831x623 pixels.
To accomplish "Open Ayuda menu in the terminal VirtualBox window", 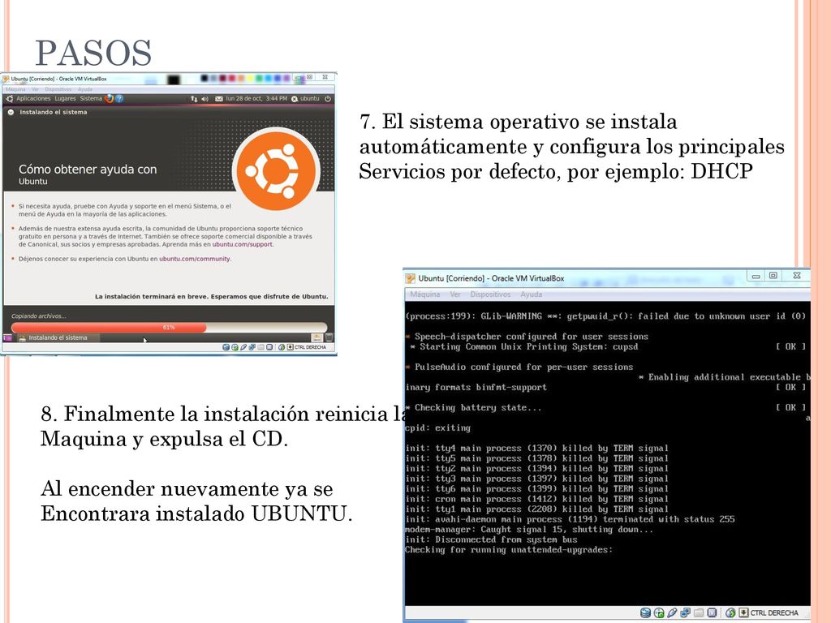I will 531,294.
